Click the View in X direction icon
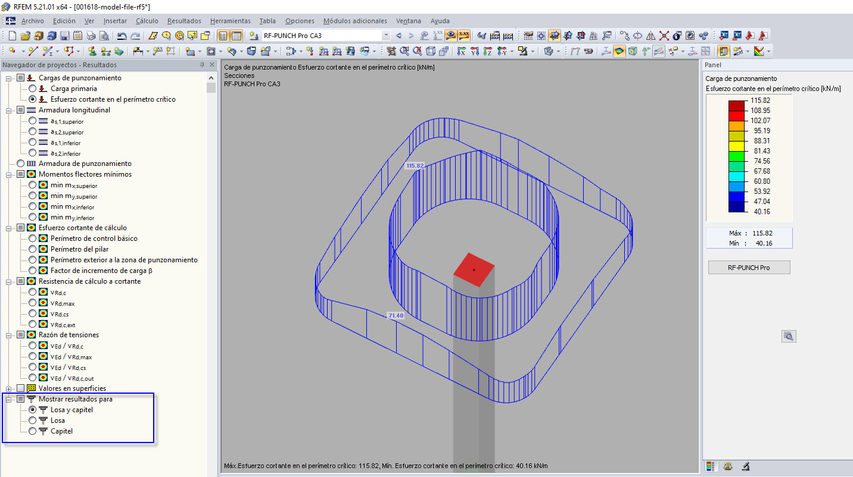This screenshot has width=853, height=477. (461, 52)
